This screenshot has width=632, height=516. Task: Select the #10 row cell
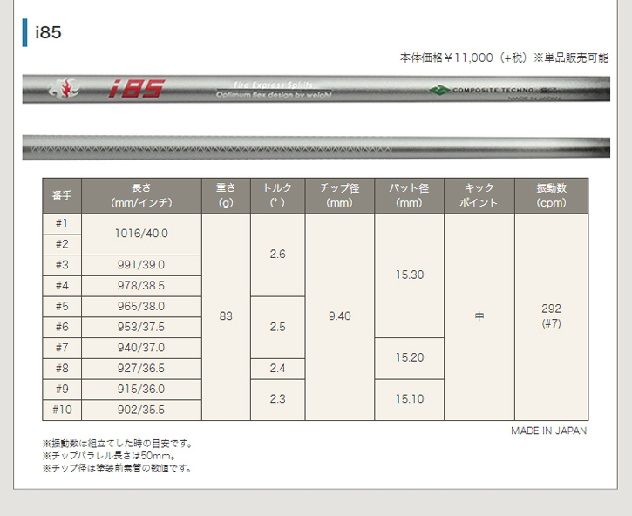(x=62, y=410)
